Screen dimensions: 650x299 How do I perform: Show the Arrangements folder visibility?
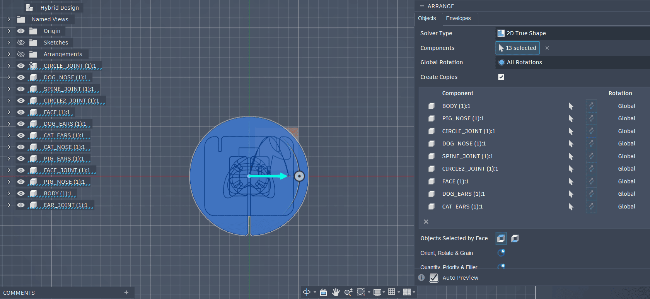pyautogui.click(x=21, y=54)
